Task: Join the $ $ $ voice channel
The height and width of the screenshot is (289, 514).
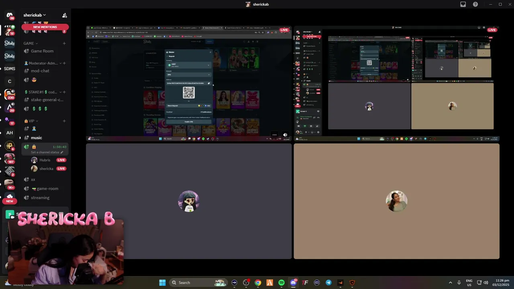Action: click(x=45, y=108)
